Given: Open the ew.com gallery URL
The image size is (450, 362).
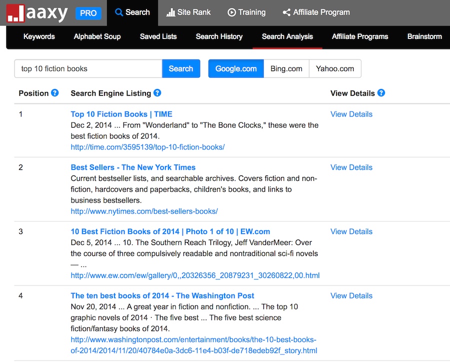Looking at the screenshot, I should (x=195, y=275).
